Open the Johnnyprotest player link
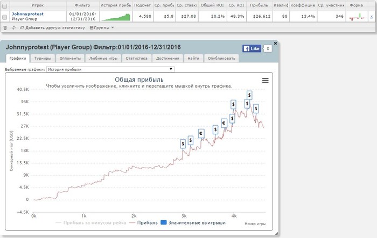 tap(27, 14)
